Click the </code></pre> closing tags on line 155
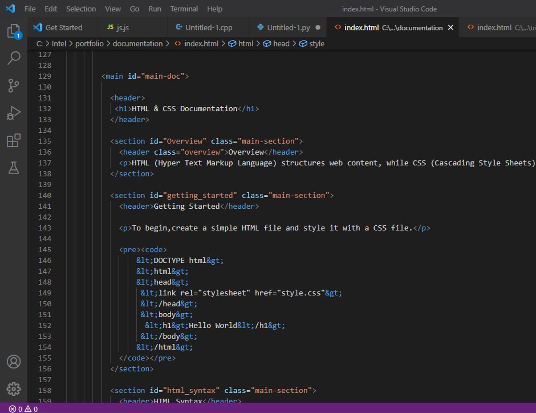536x413 pixels. [x=147, y=358]
